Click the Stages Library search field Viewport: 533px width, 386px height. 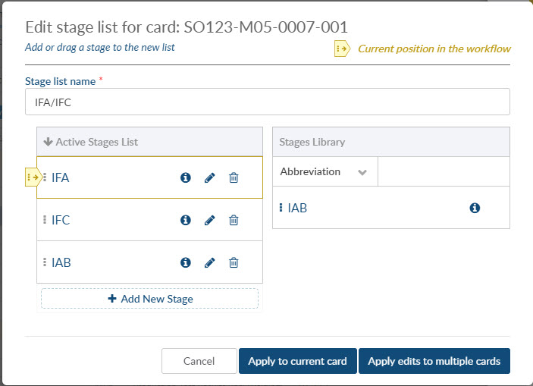click(x=444, y=171)
